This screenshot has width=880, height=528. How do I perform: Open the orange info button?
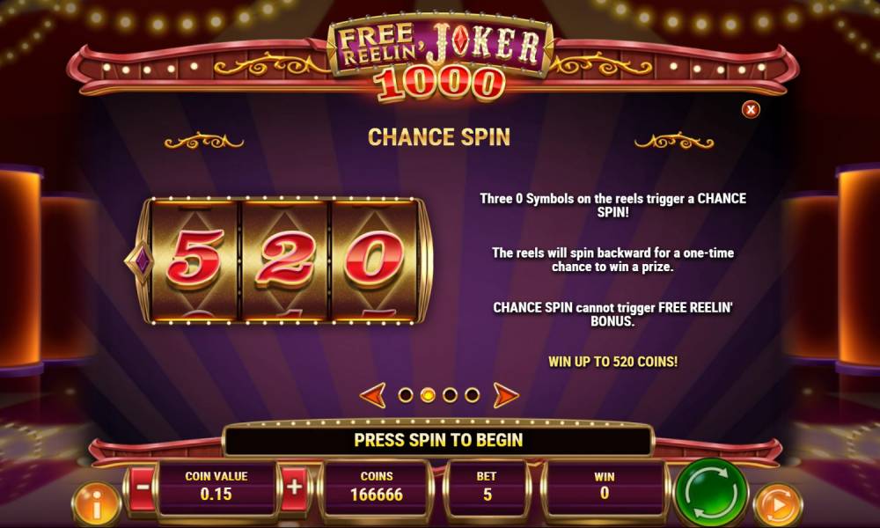tap(97, 504)
